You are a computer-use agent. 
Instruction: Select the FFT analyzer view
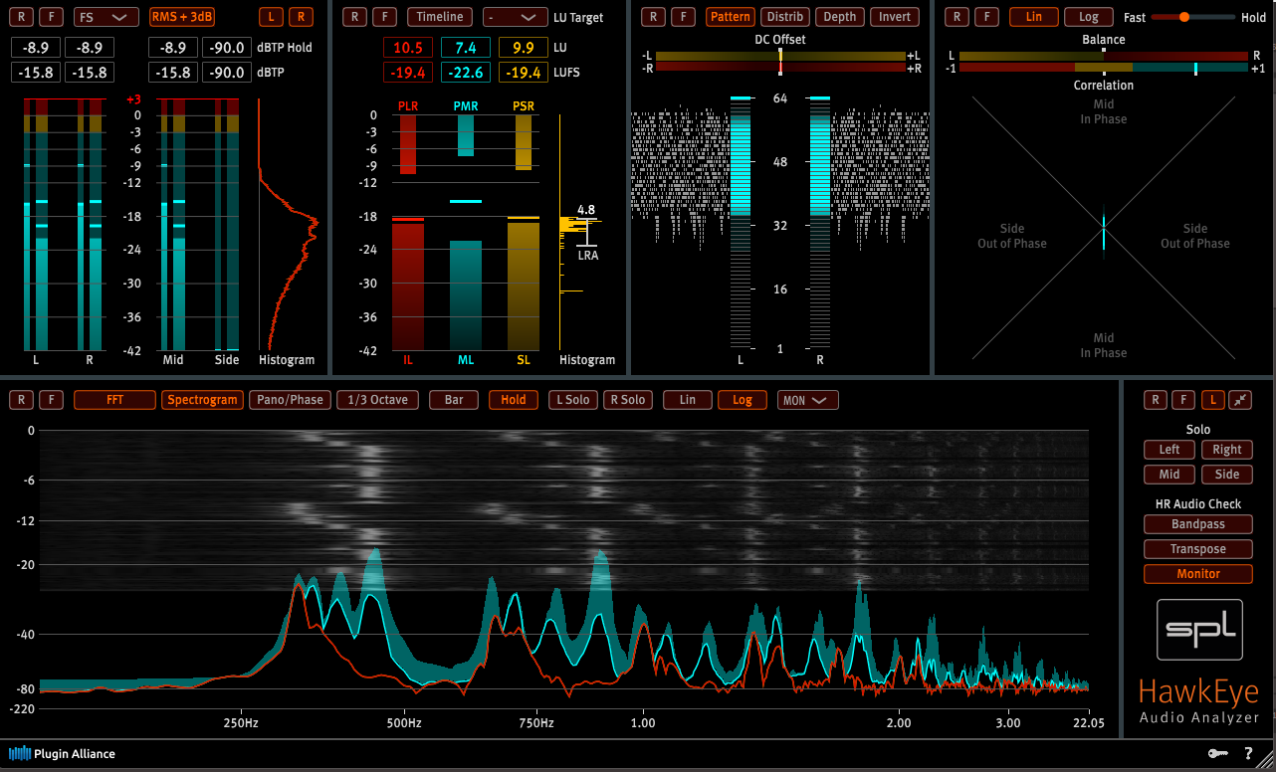(x=114, y=400)
